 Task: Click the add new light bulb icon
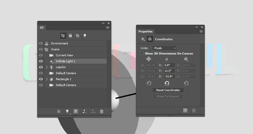pyautogui.click(x=67, y=111)
